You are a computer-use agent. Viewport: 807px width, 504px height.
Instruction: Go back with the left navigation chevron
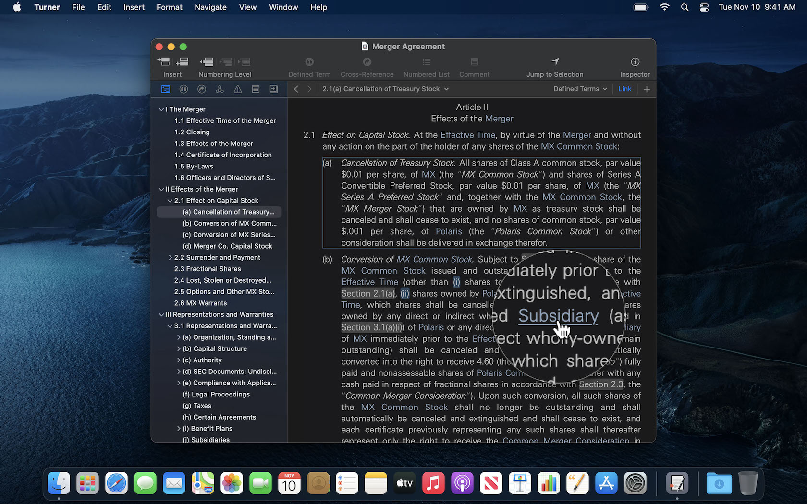pyautogui.click(x=296, y=89)
